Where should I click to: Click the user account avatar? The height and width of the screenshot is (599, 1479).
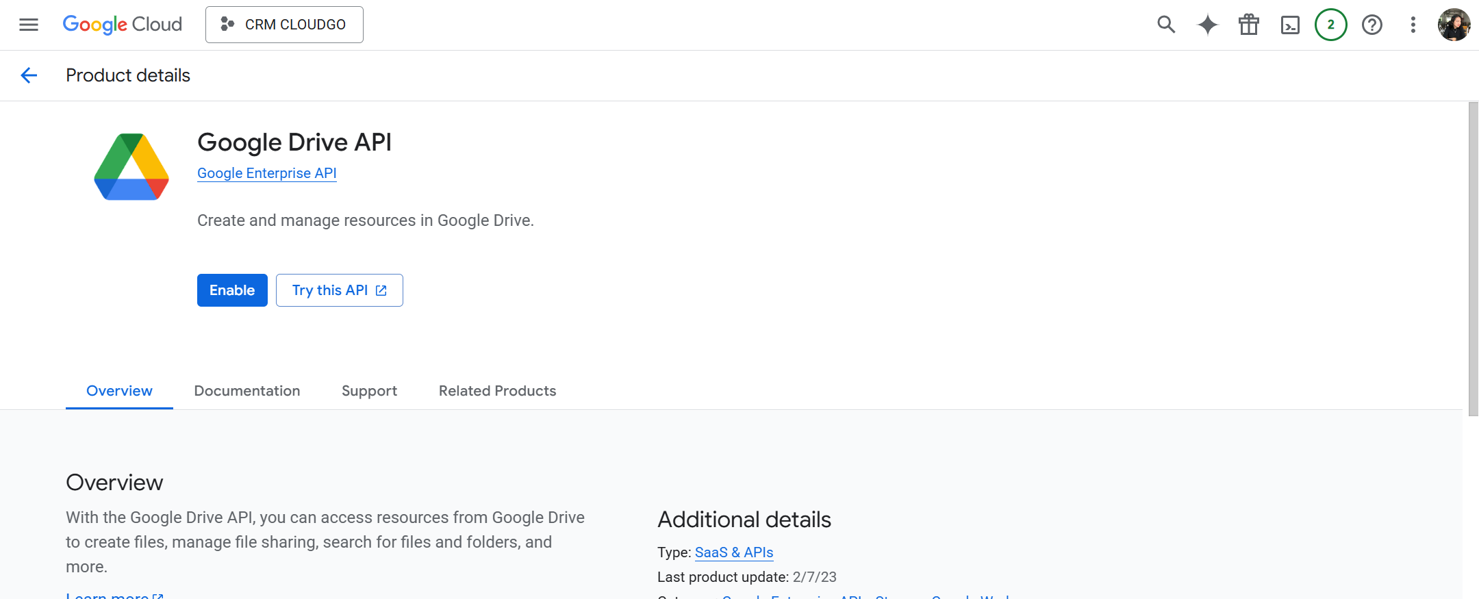point(1454,25)
